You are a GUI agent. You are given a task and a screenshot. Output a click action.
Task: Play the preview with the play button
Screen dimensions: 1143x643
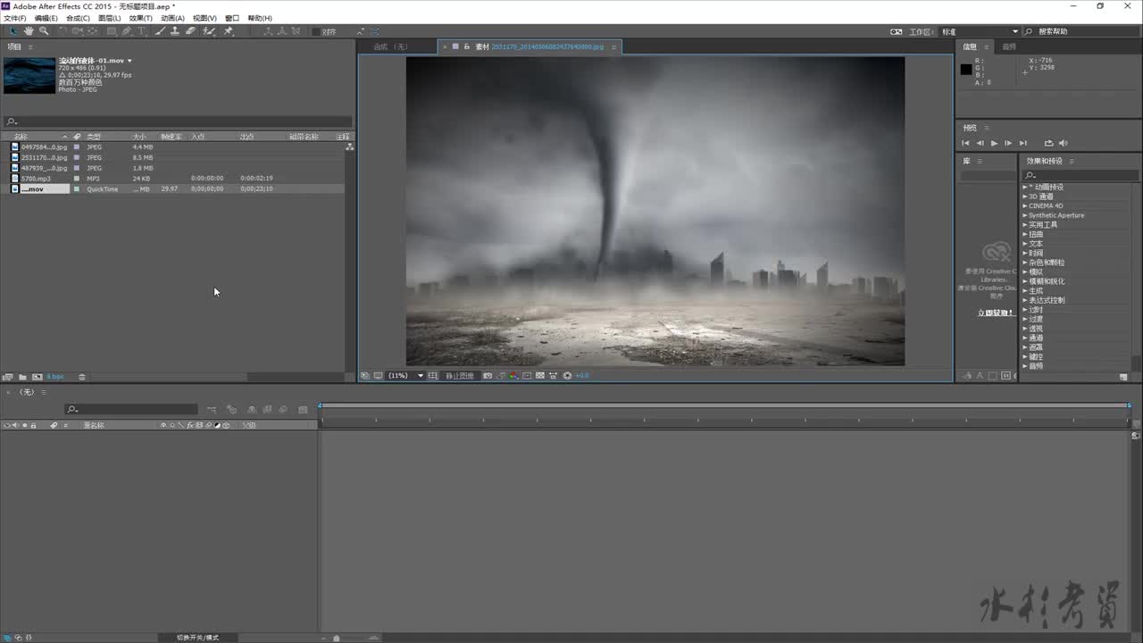(x=994, y=143)
